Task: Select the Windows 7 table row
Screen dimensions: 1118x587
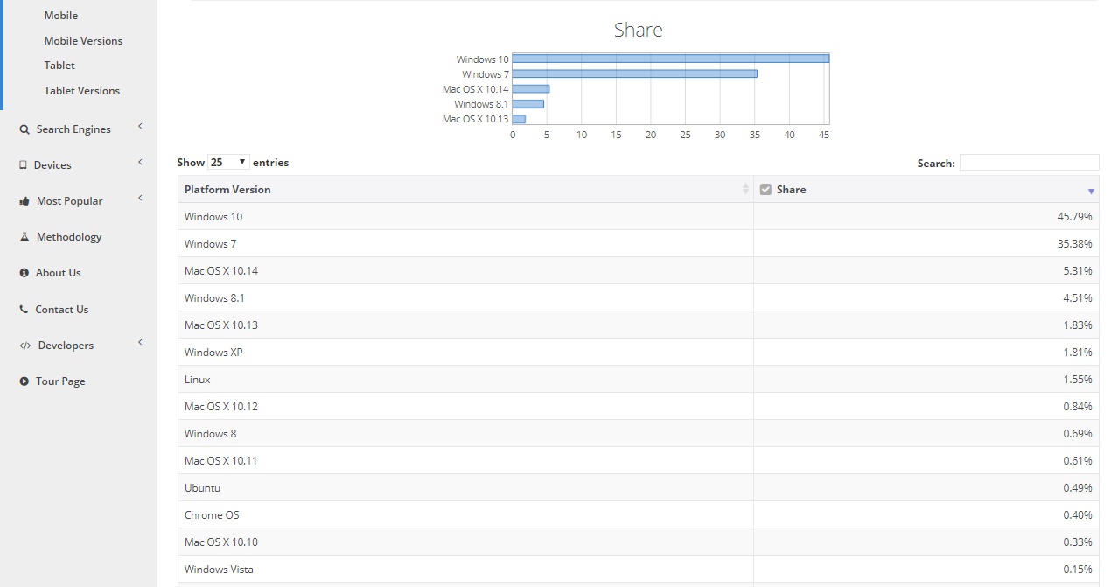Action: [639, 244]
